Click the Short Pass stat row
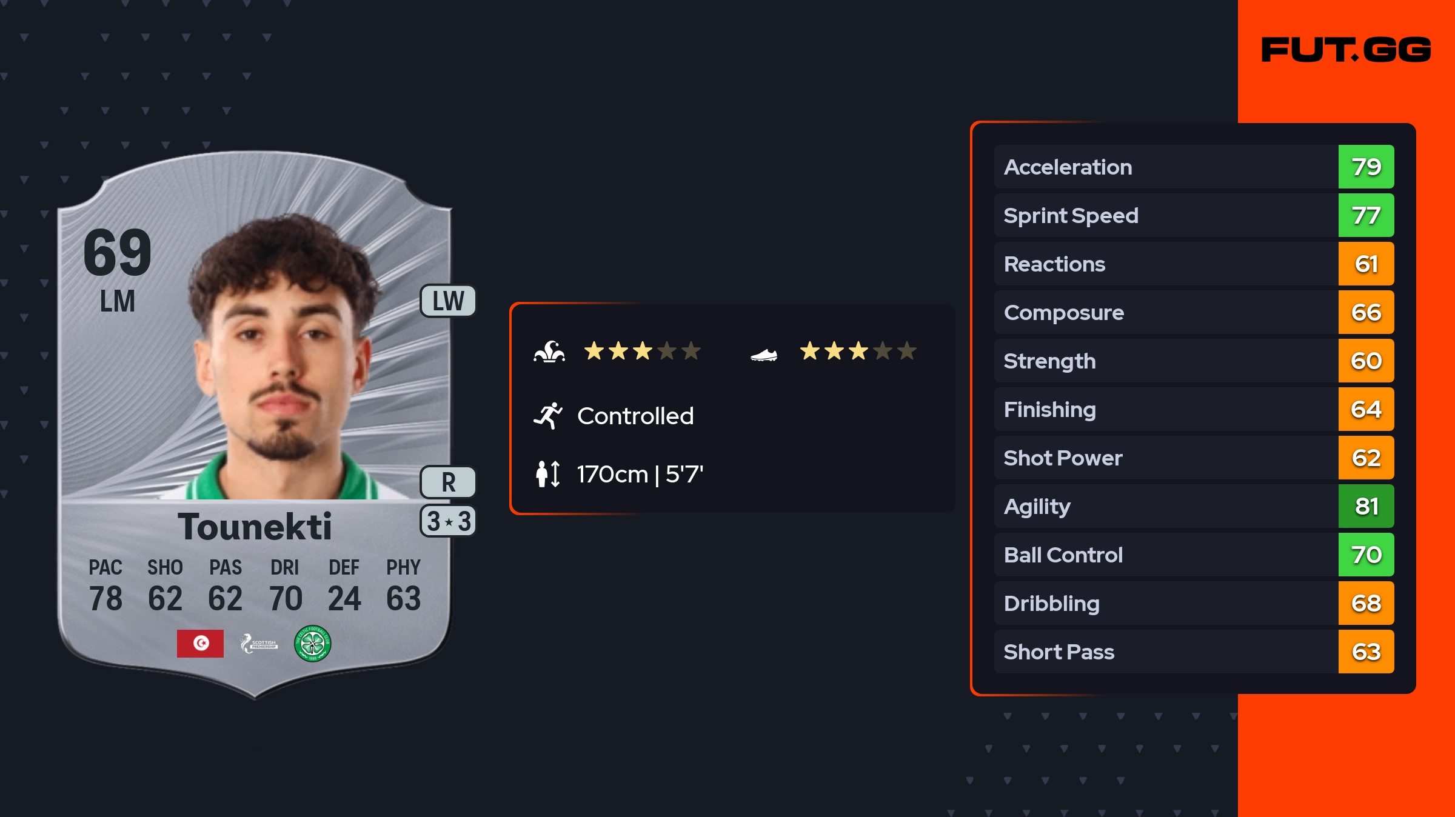This screenshot has width=1455, height=817. [1165, 652]
